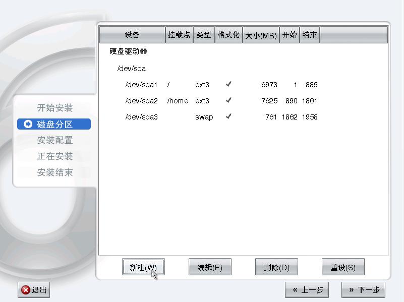Toggle format checkmark for /dev/sda3

(228, 116)
